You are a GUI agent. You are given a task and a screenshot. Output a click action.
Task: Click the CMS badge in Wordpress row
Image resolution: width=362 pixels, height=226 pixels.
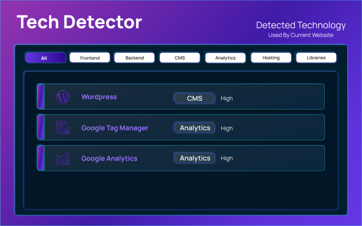coord(194,98)
